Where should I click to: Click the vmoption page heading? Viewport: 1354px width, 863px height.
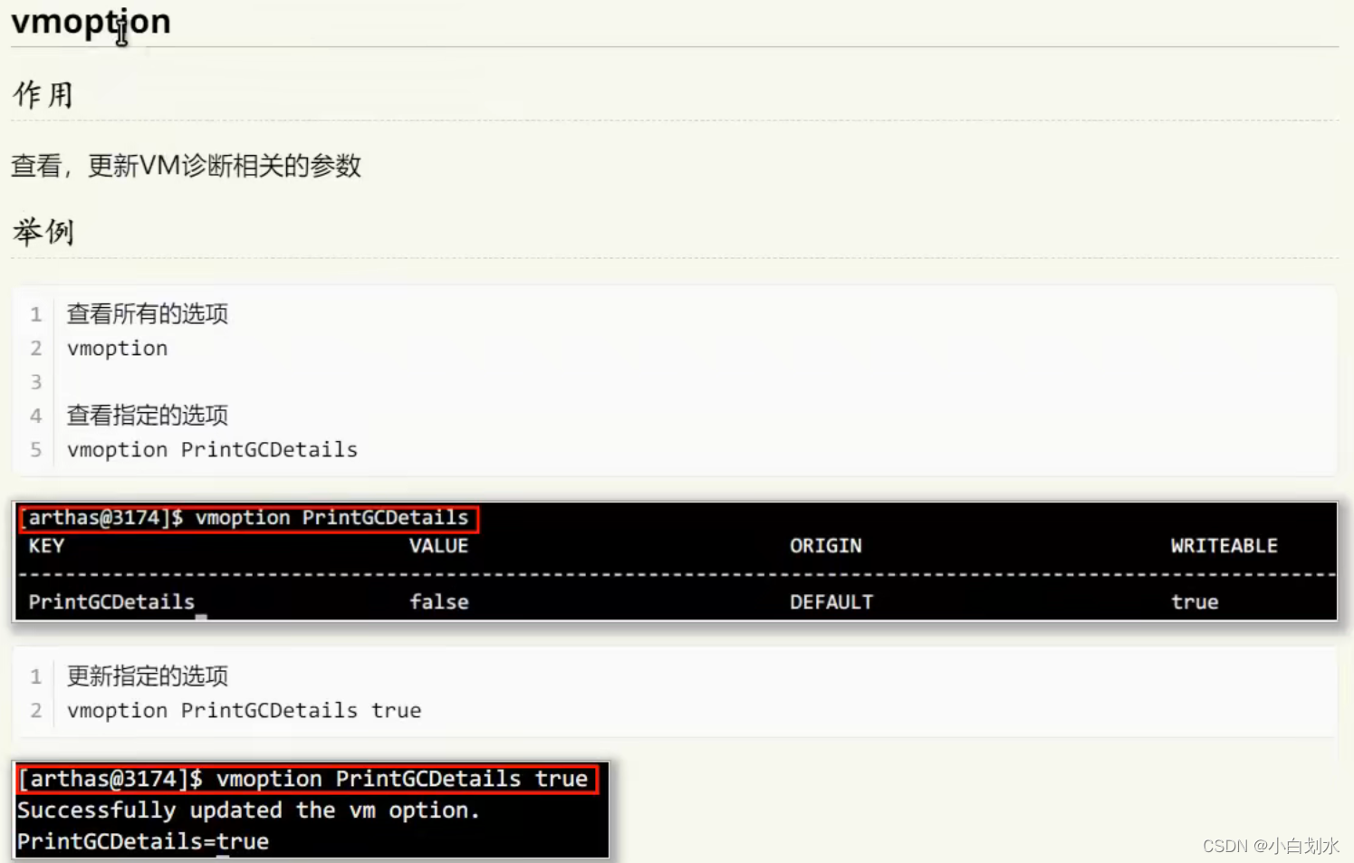(x=91, y=22)
